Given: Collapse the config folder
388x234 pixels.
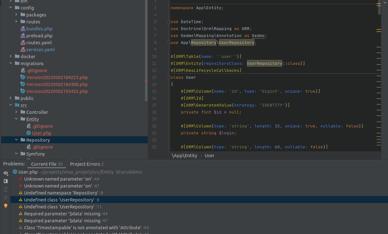Looking at the screenshot, I should [10, 8].
